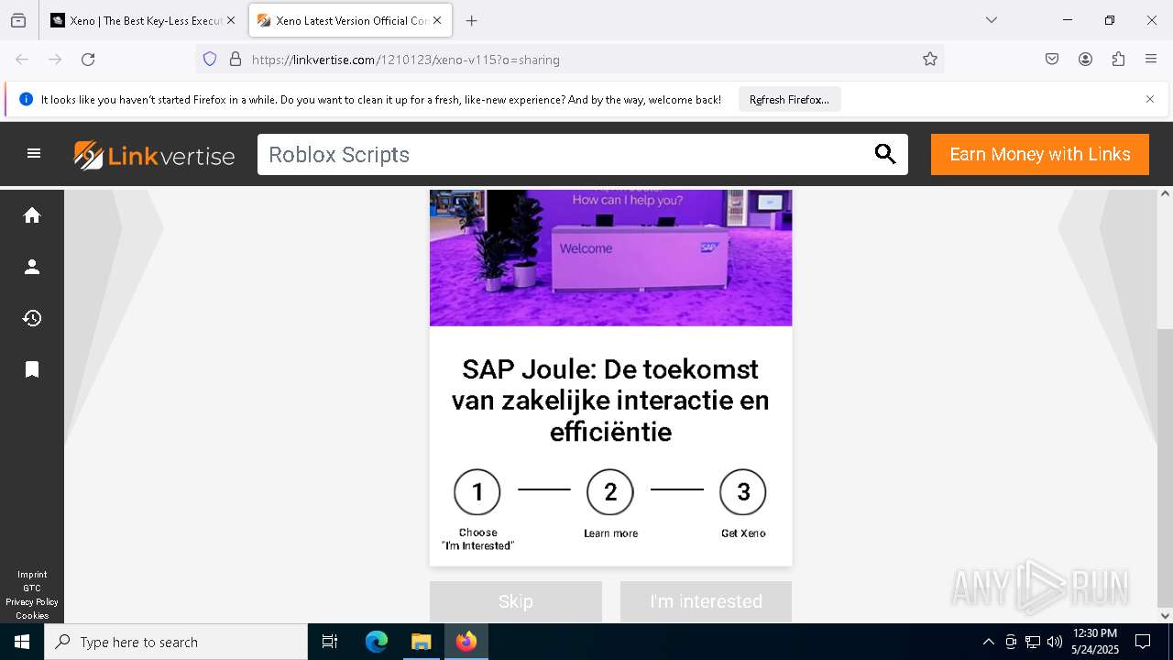Go forward to next page

(x=55, y=60)
